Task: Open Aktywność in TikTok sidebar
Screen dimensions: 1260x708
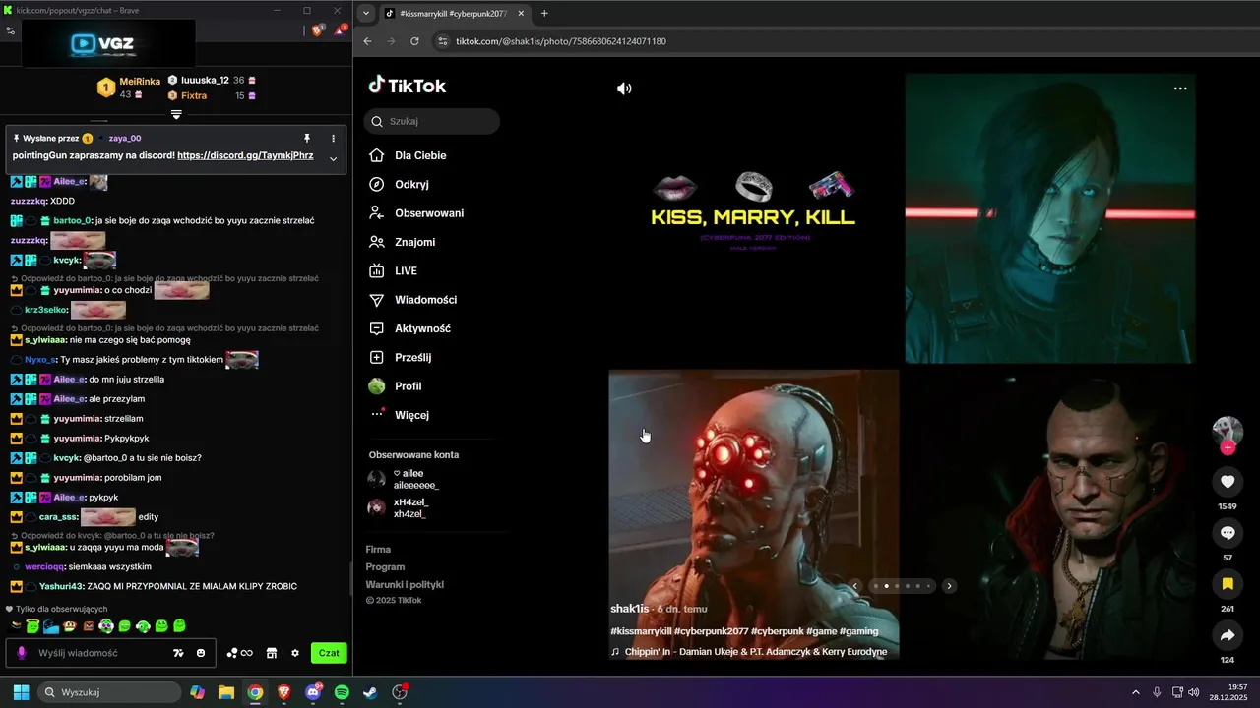Action: coord(410,328)
